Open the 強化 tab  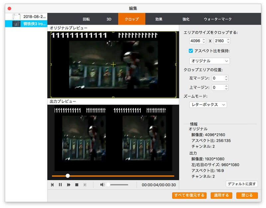pos(186,19)
